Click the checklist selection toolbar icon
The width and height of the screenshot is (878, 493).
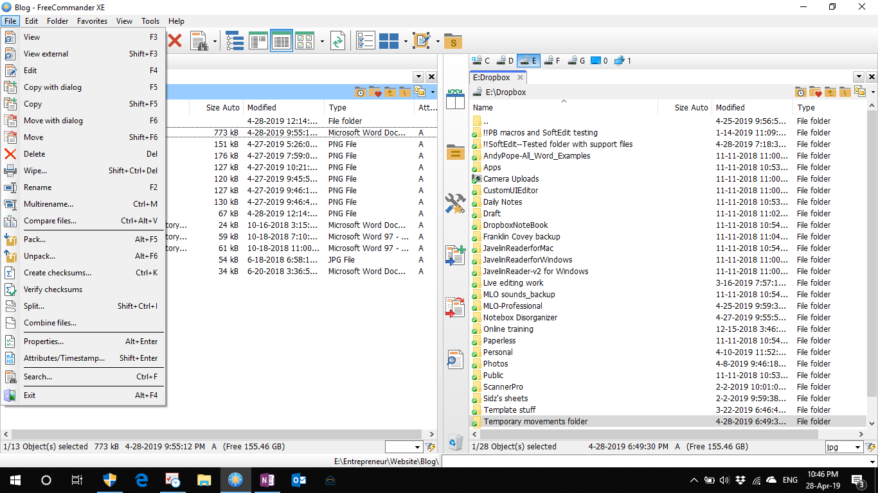(x=366, y=41)
